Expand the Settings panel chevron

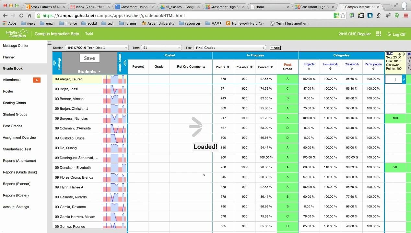pos(54,63)
